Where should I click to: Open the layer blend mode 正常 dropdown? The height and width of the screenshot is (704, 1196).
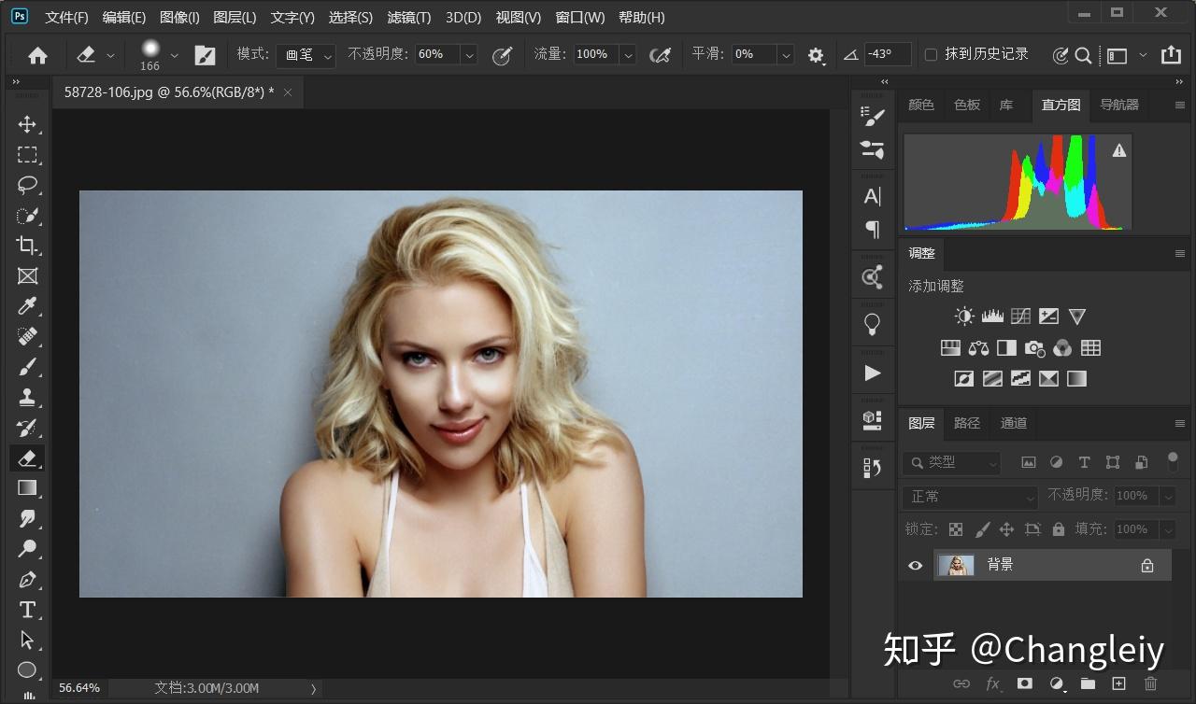click(x=970, y=497)
